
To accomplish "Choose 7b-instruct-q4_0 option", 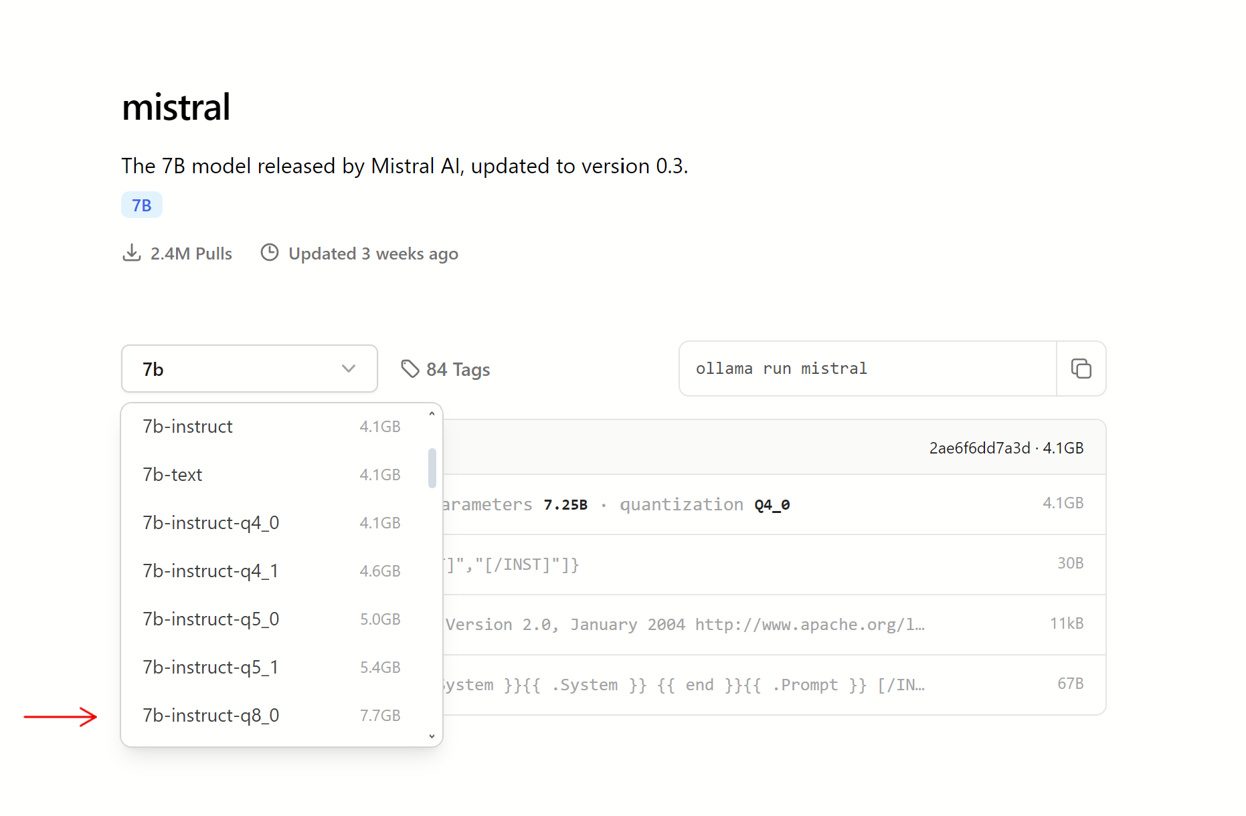I will [272, 523].
